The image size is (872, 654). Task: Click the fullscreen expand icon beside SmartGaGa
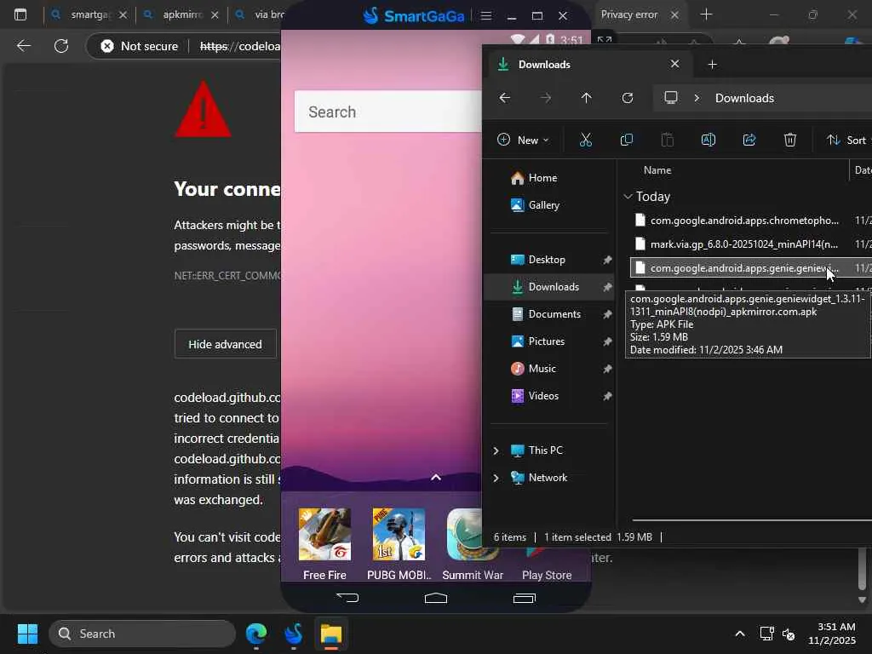(x=605, y=40)
